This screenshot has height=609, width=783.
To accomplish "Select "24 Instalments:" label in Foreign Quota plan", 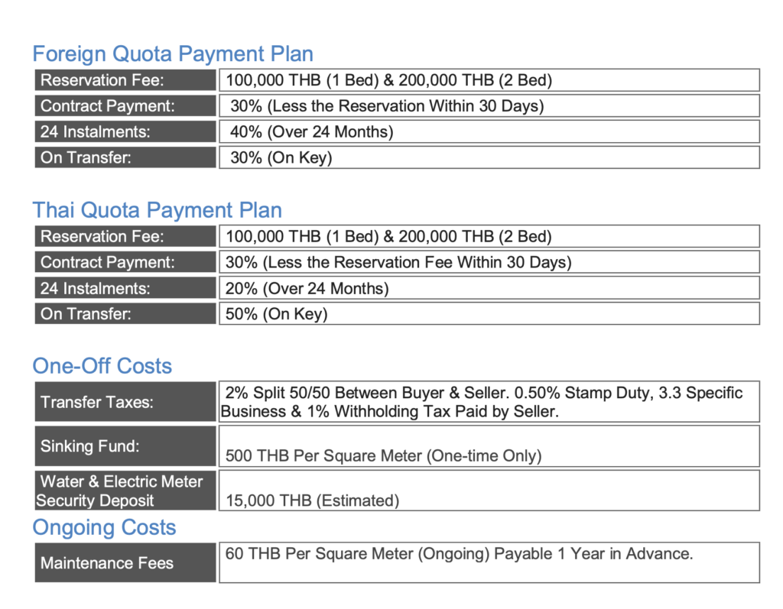I will [125, 131].
